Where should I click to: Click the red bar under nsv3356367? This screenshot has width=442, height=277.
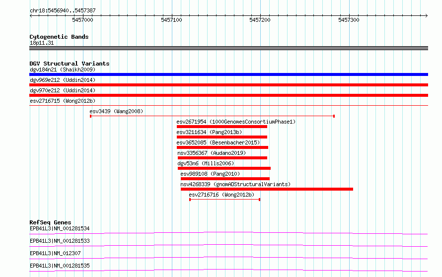(x=222, y=158)
